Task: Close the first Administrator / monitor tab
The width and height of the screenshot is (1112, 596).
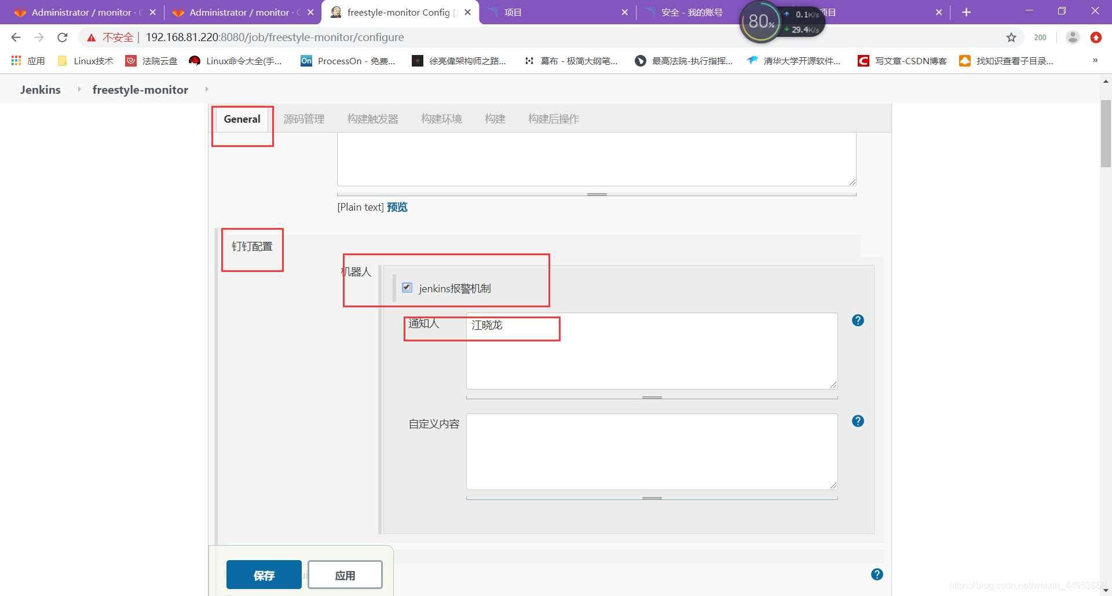Action: coord(152,12)
